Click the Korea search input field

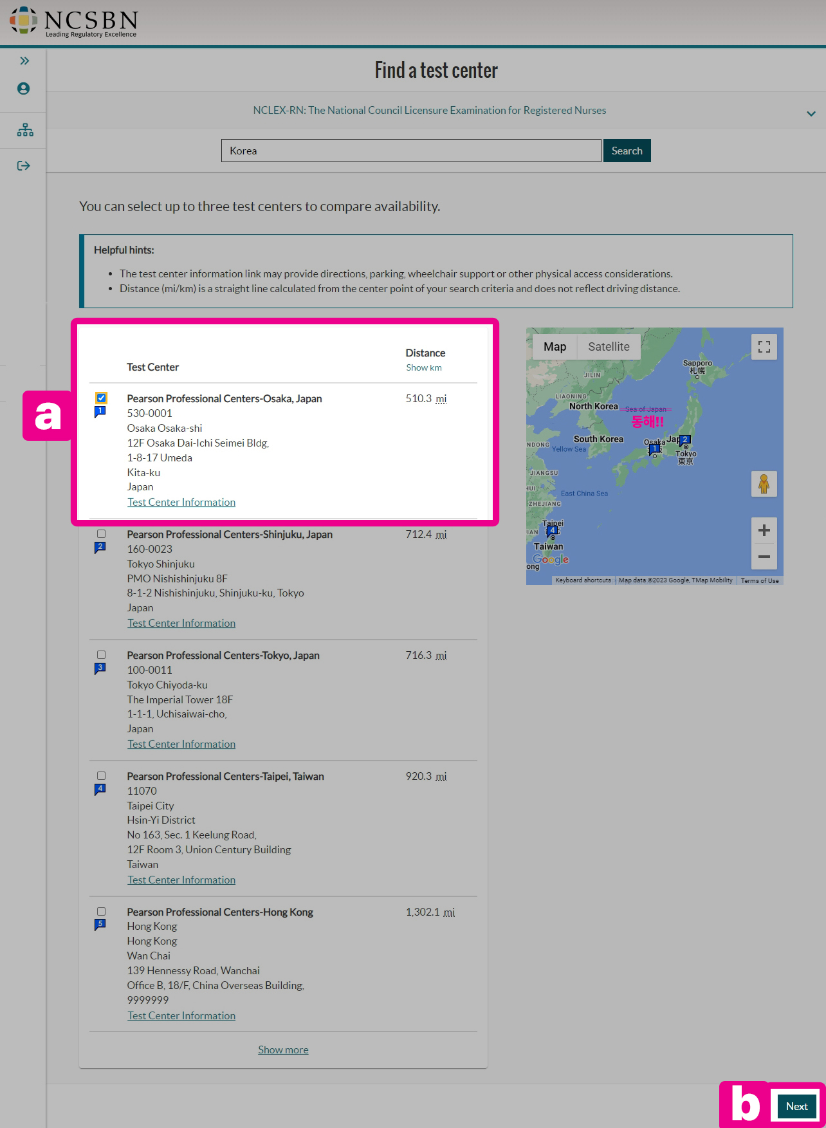[412, 151]
